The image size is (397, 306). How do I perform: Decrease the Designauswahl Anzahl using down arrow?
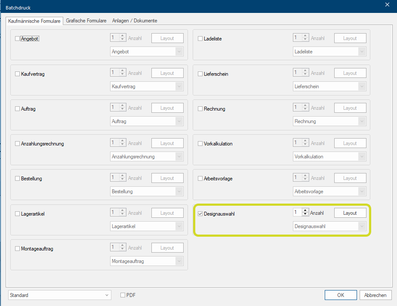(305, 215)
